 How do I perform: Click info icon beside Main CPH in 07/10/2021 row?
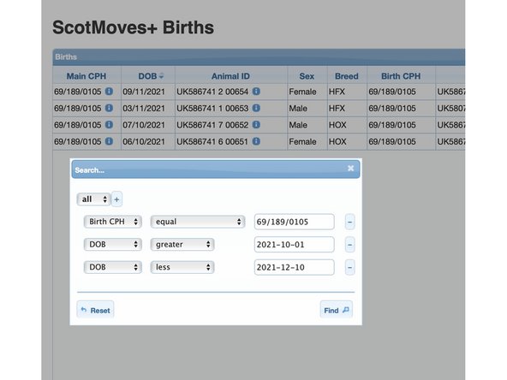110,125
